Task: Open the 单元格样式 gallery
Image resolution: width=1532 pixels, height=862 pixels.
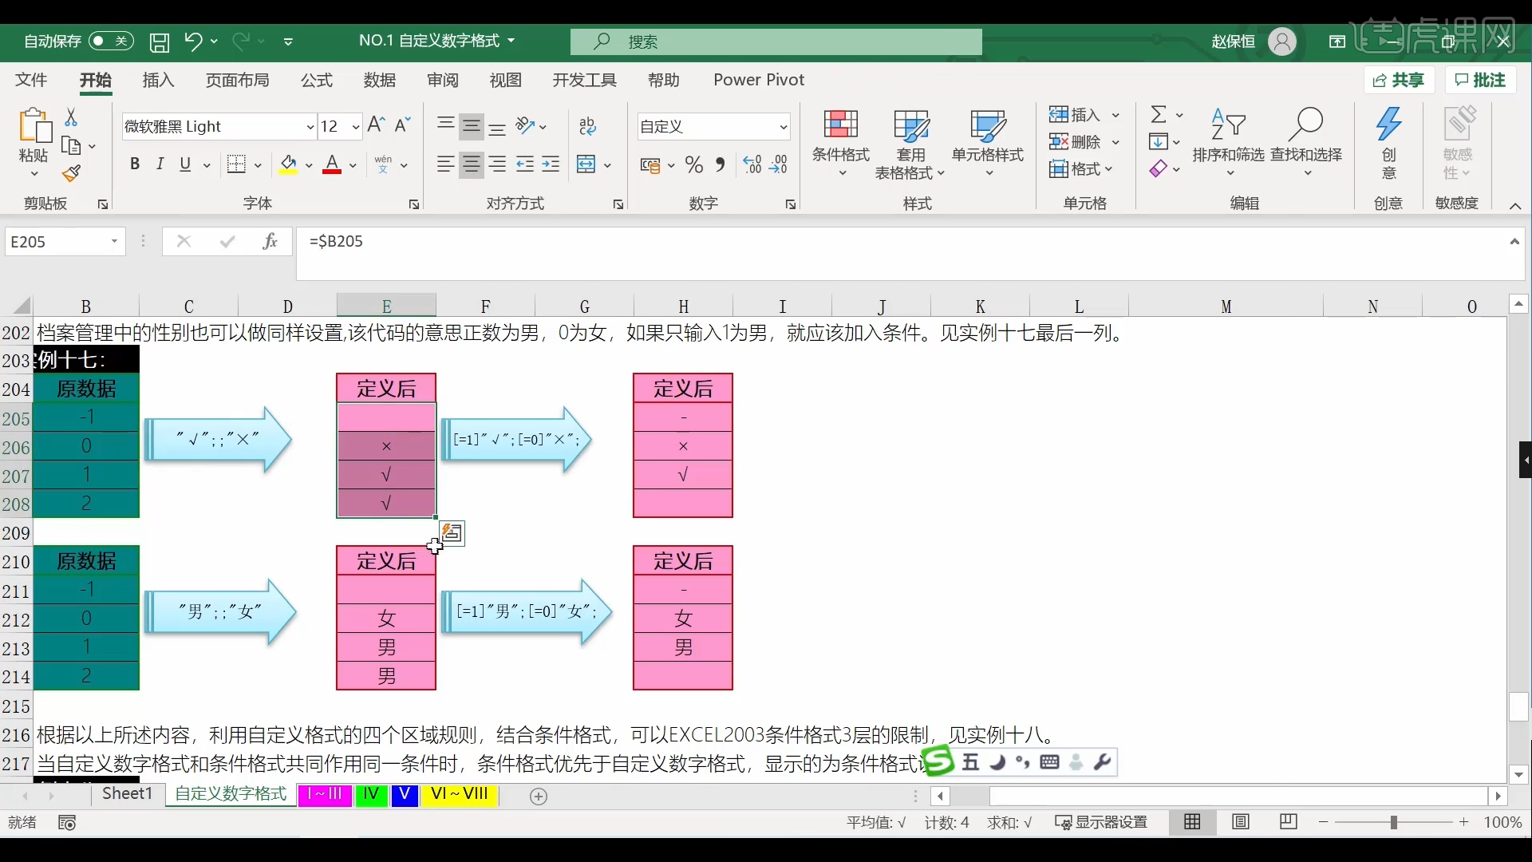Action: click(x=988, y=142)
